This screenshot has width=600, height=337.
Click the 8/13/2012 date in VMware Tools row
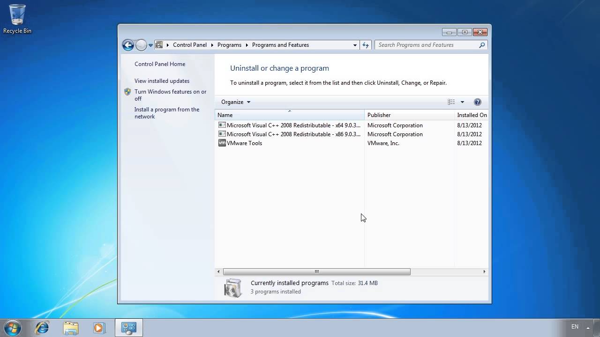(x=469, y=143)
